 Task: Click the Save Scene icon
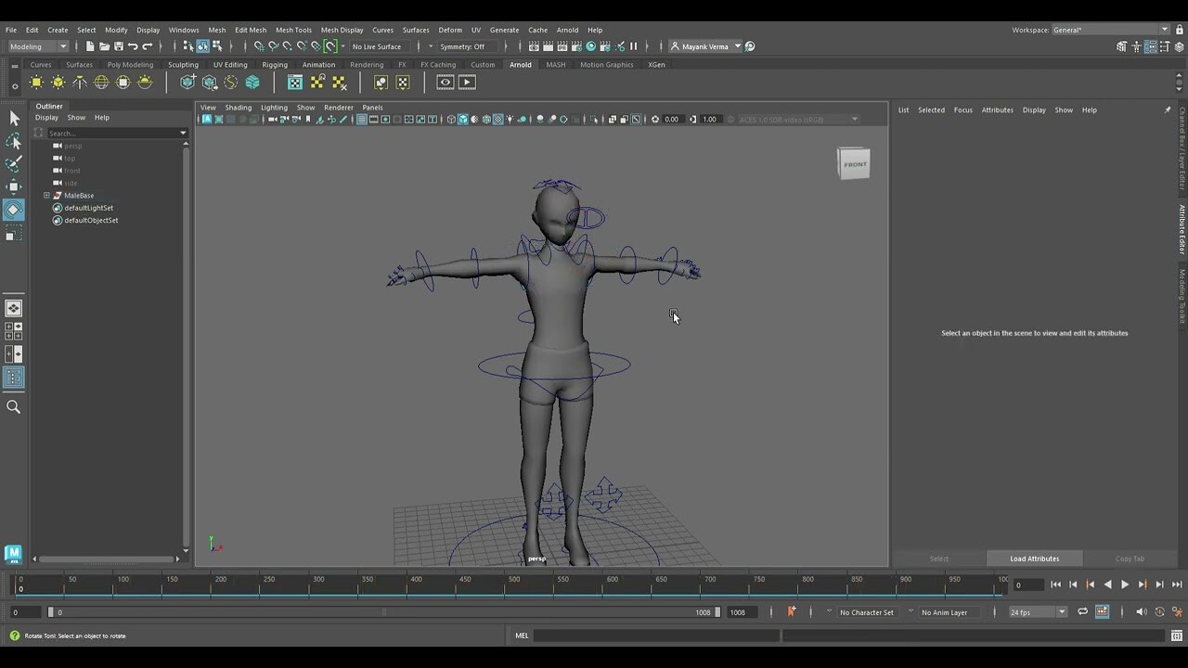[x=119, y=46]
